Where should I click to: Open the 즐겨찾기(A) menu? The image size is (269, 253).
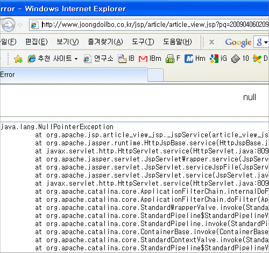click(105, 42)
